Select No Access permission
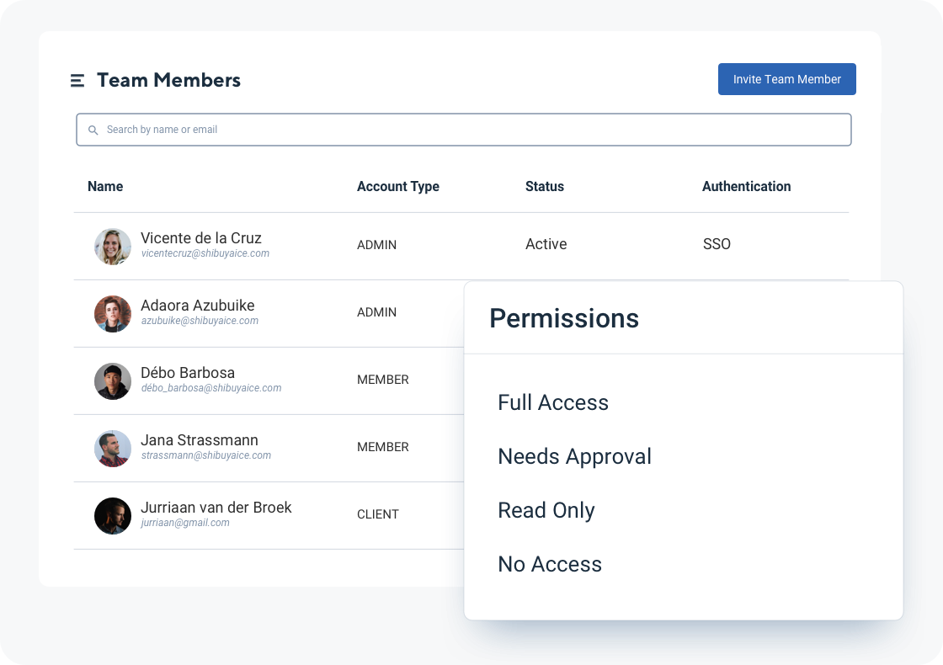 pyautogui.click(x=550, y=564)
